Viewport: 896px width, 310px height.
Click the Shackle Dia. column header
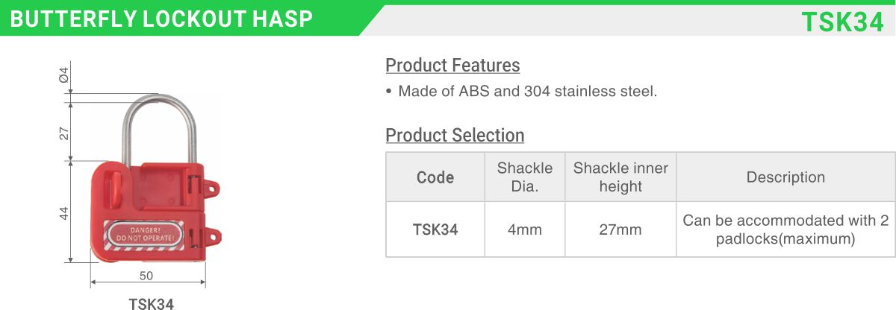click(525, 177)
